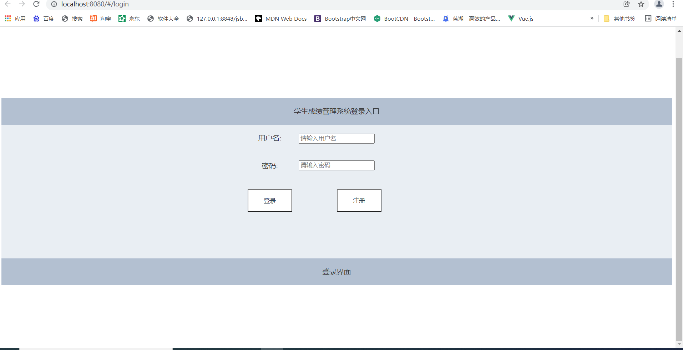Open the 淘宝 bookmark

101,19
